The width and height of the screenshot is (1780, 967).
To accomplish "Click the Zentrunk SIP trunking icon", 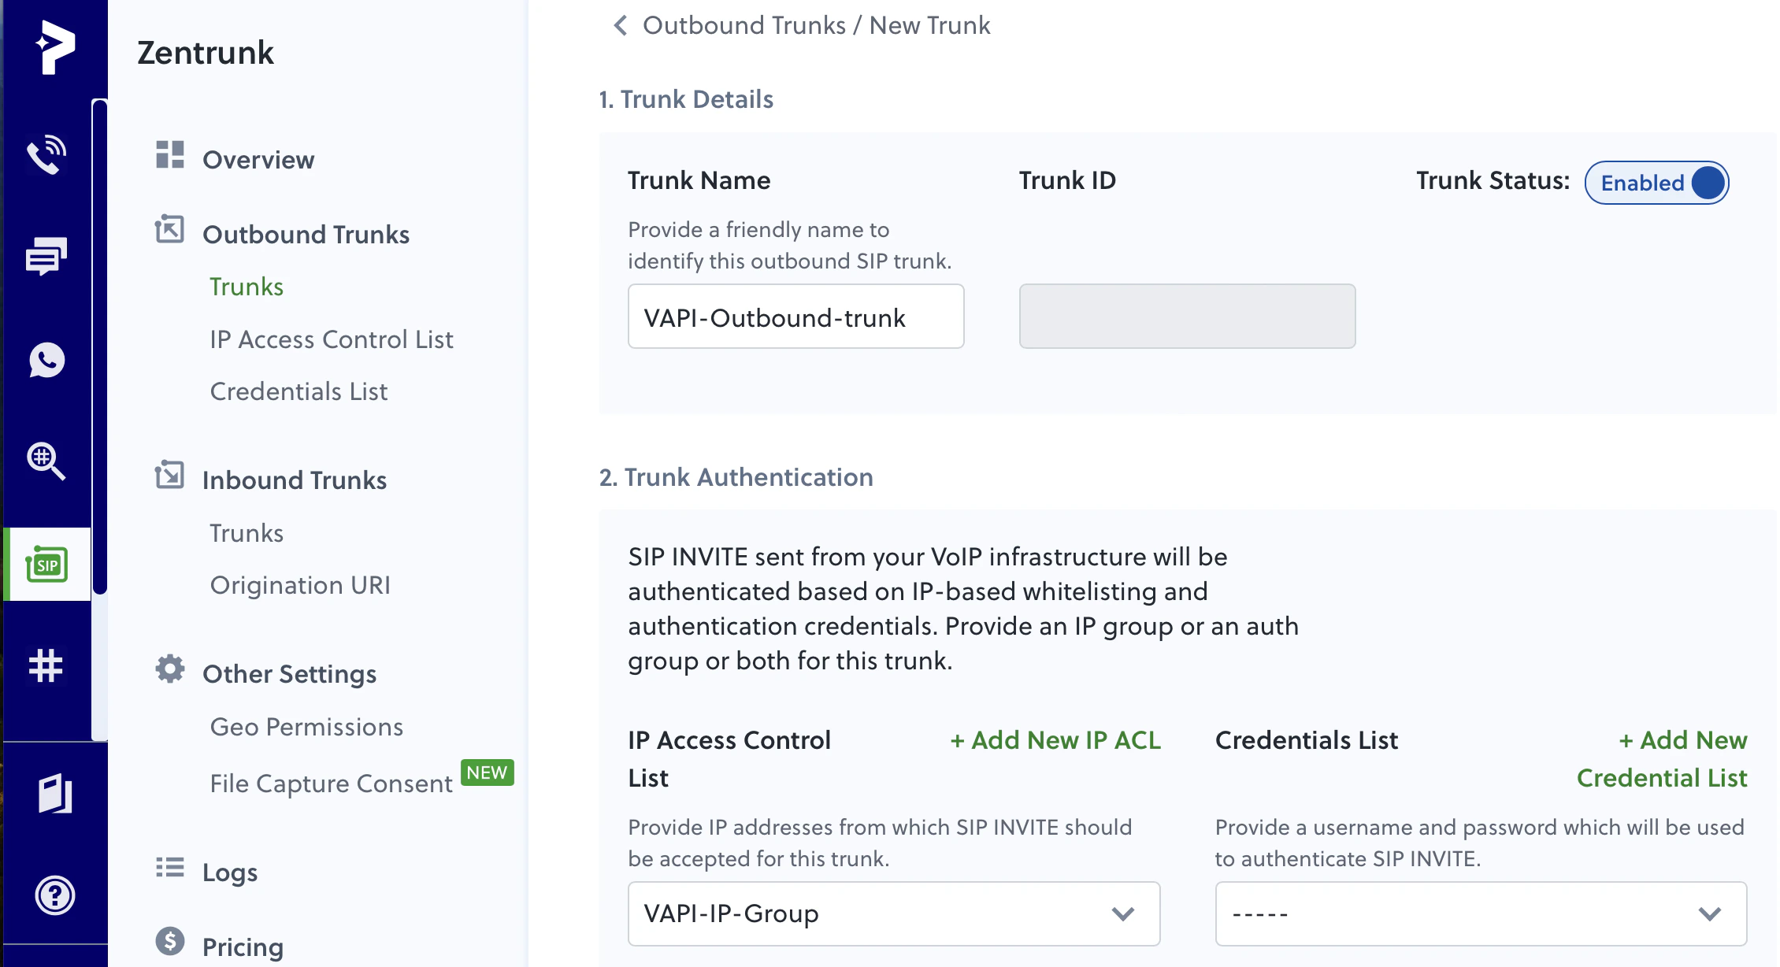I will 46,563.
